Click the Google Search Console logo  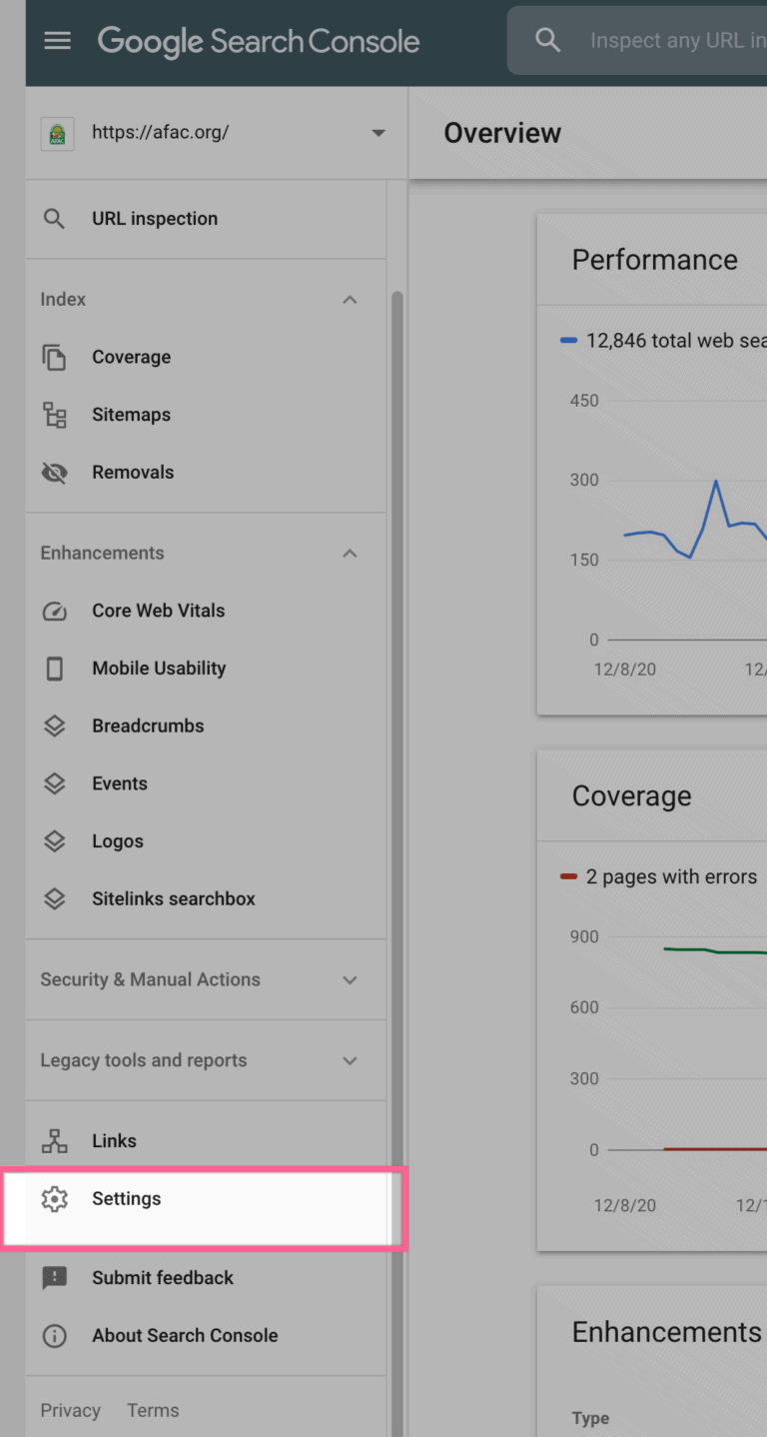[259, 41]
